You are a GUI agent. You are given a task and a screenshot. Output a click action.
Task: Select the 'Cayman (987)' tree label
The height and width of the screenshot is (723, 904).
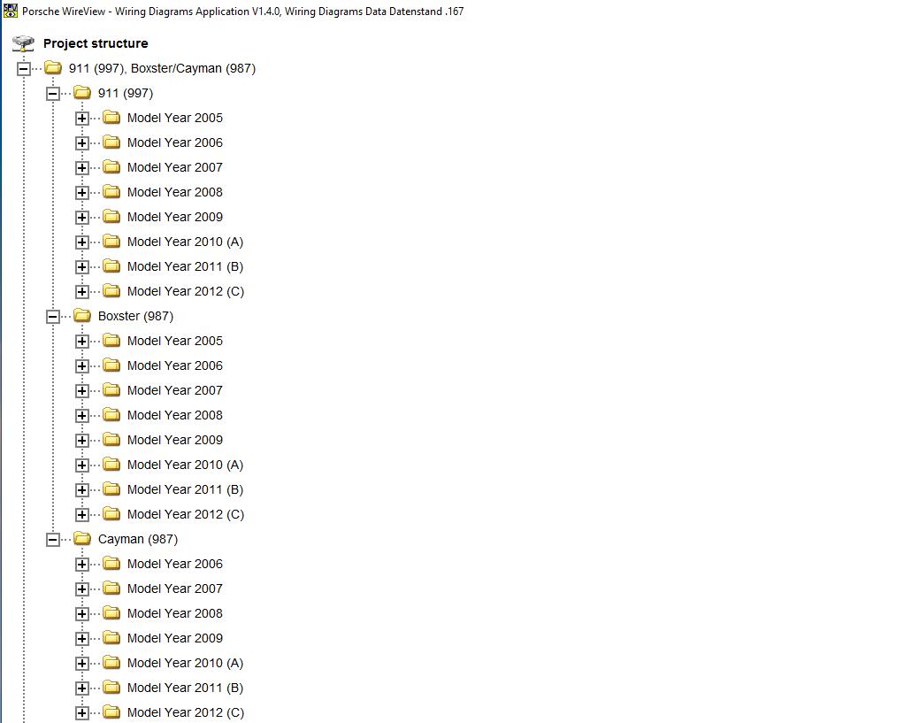[x=138, y=540]
